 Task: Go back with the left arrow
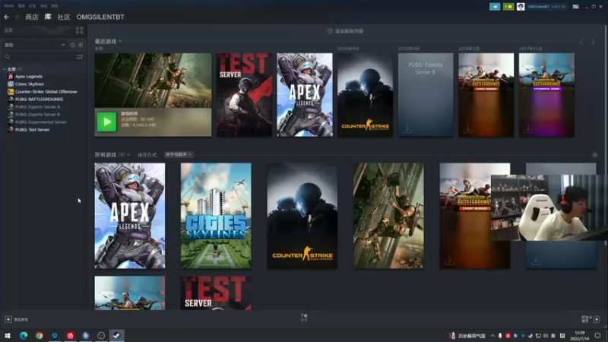(6, 17)
